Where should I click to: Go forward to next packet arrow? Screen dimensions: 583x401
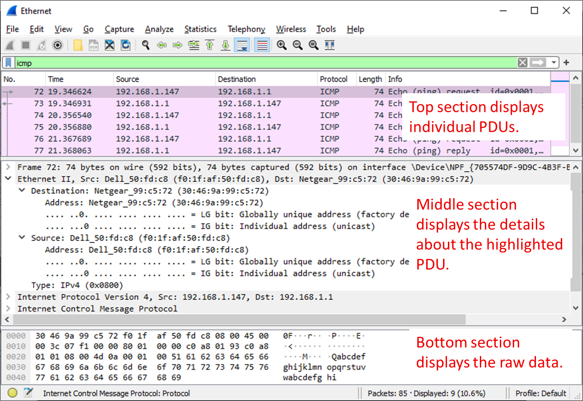coord(177,45)
